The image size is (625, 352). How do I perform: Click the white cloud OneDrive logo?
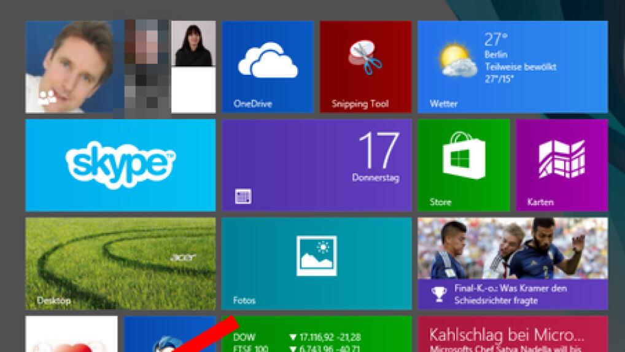point(268,60)
